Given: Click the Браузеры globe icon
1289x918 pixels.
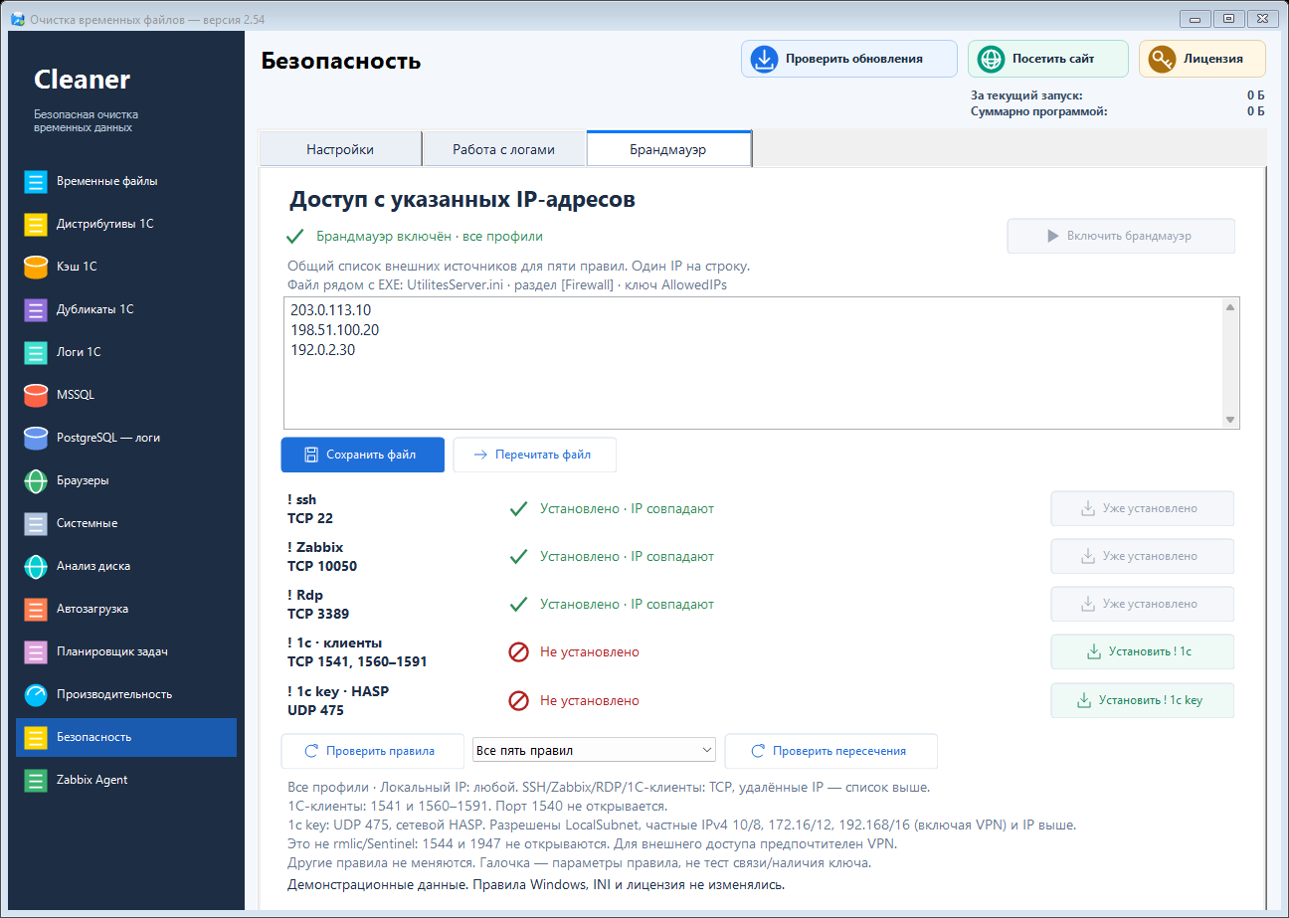Looking at the screenshot, I should (x=36, y=481).
